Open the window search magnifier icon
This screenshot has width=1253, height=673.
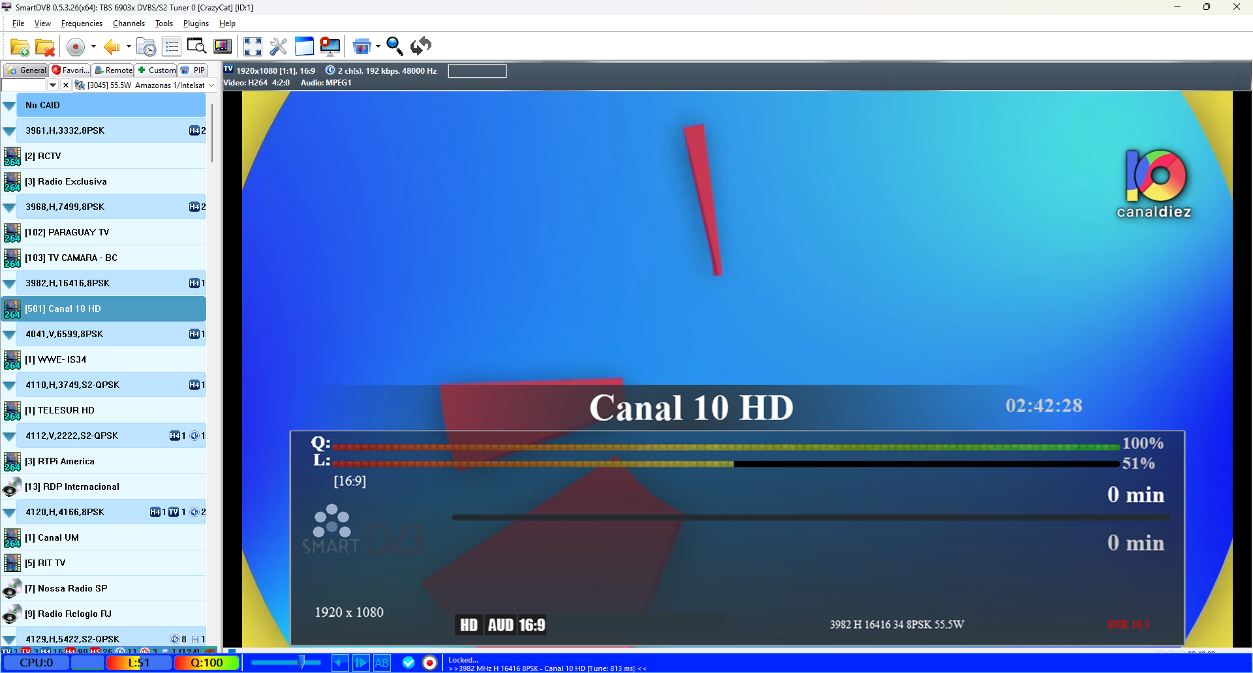(196, 46)
